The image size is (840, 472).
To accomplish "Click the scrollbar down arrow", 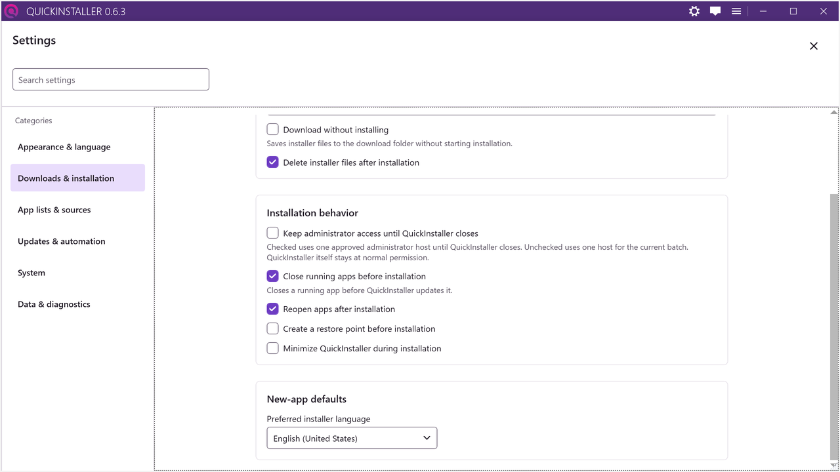I will 834,465.
